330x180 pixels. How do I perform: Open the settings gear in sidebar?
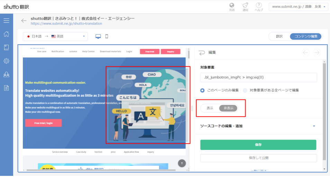click(x=6, y=61)
